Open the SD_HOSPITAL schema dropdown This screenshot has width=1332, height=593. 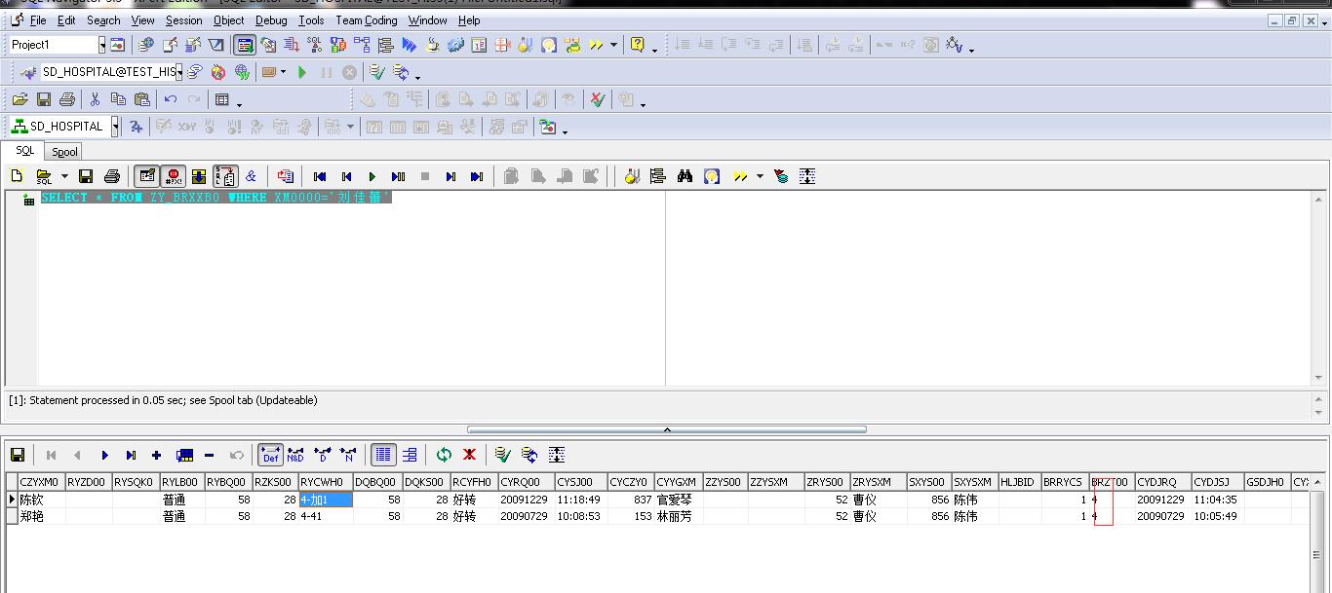pyautogui.click(x=115, y=127)
